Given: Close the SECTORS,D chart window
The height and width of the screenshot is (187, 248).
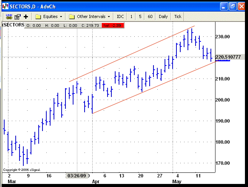Looking at the screenshot, I should pos(241,7).
